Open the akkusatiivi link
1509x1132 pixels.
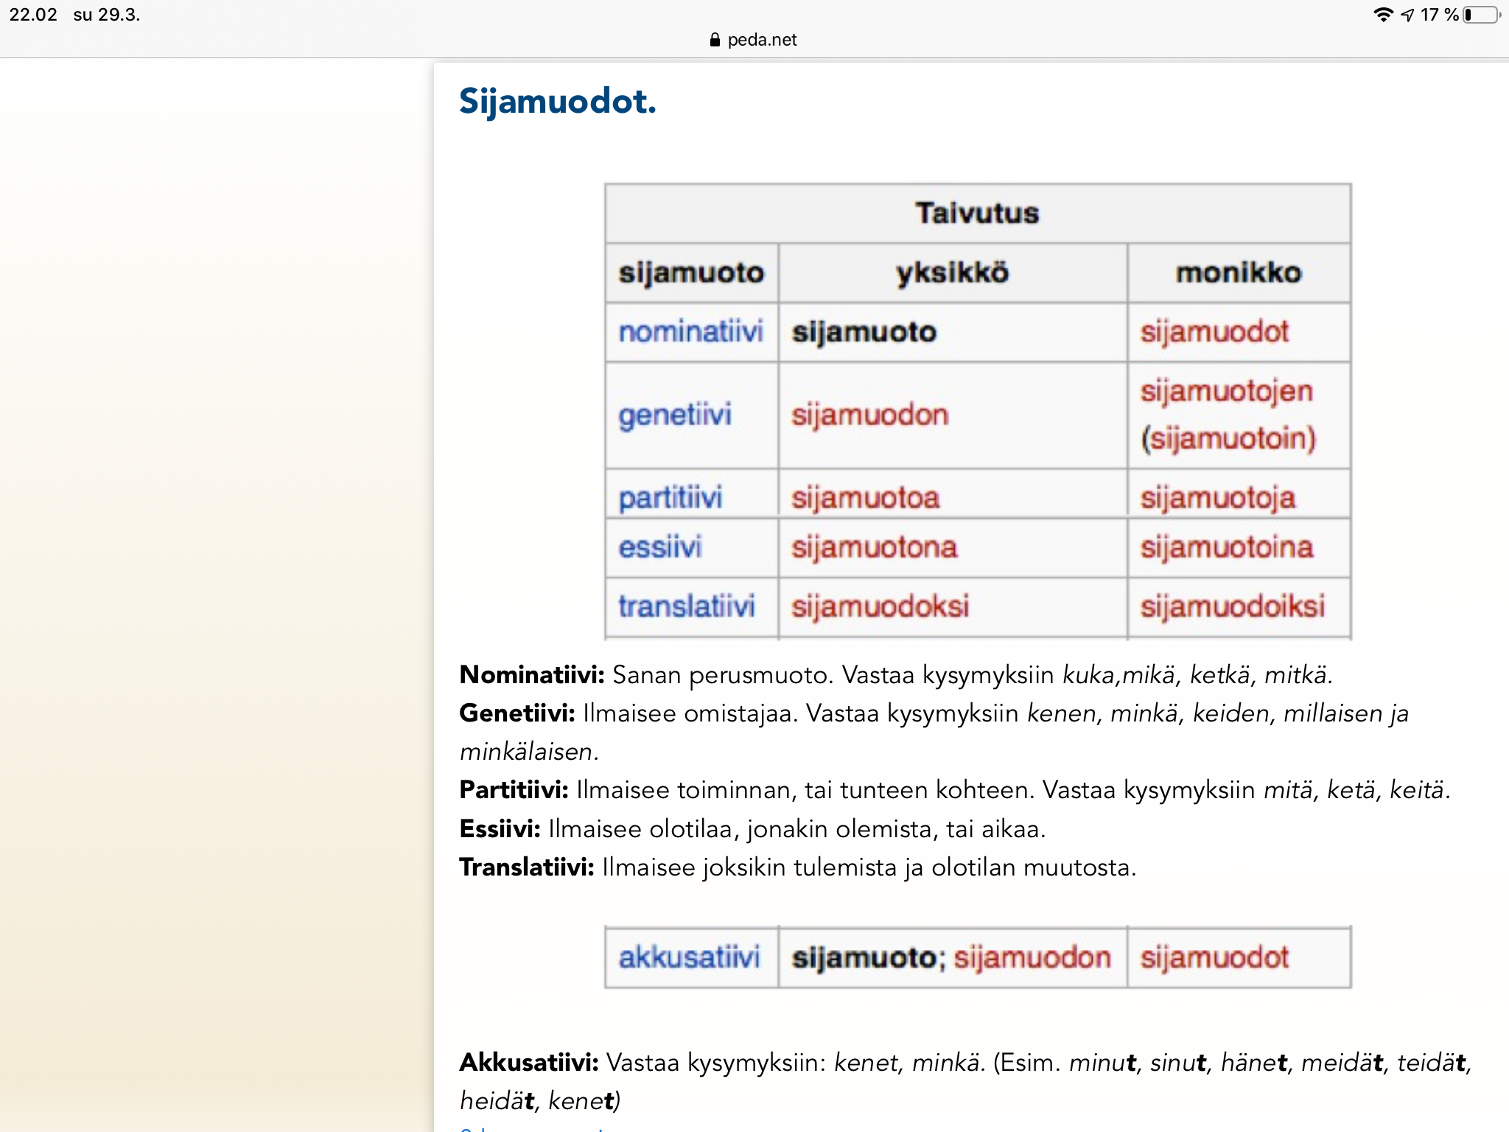(x=689, y=957)
